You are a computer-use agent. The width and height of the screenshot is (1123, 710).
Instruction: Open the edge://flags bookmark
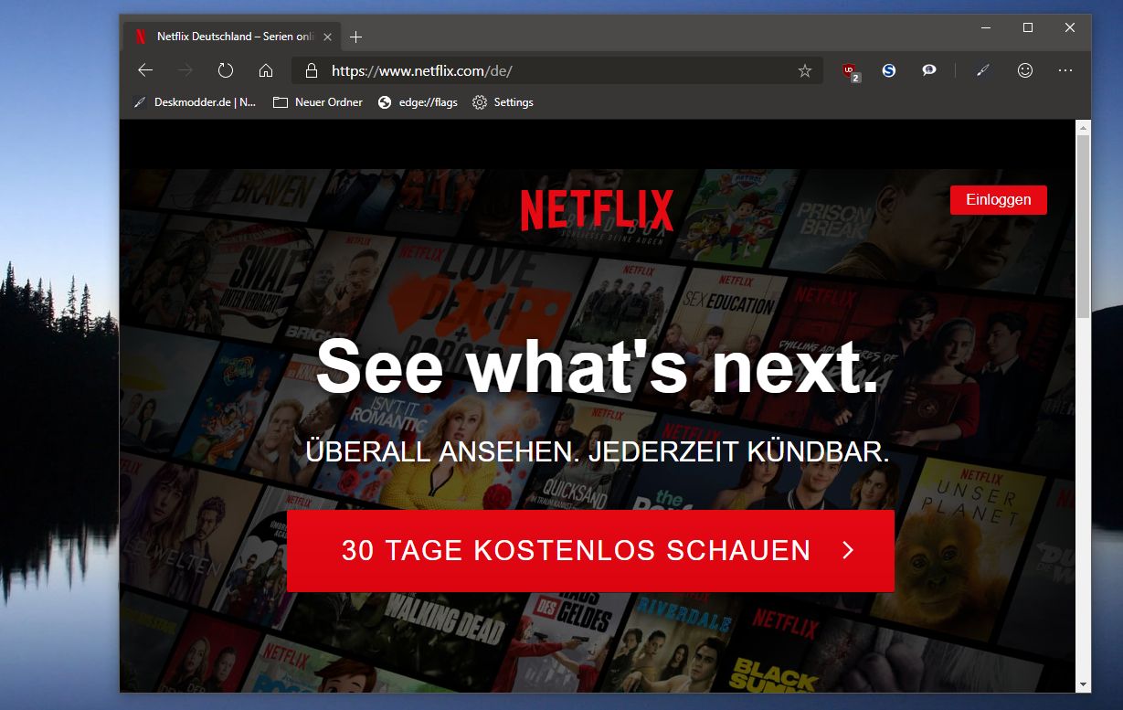[x=418, y=102]
